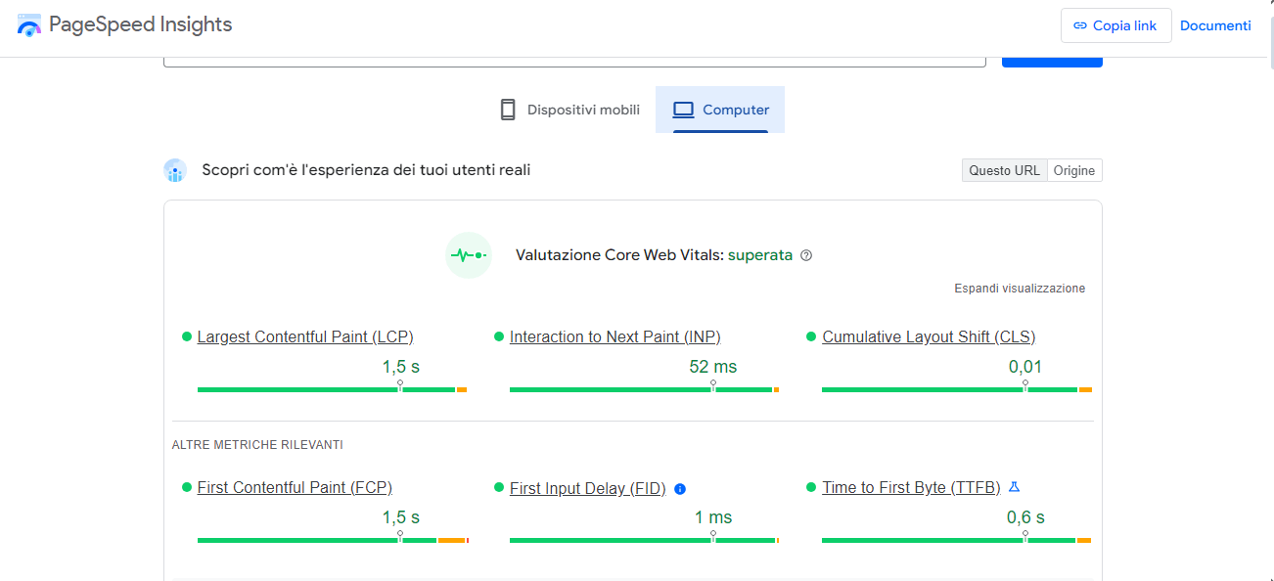Open First Contentful Paint (FCP) link

[x=295, y=487]
